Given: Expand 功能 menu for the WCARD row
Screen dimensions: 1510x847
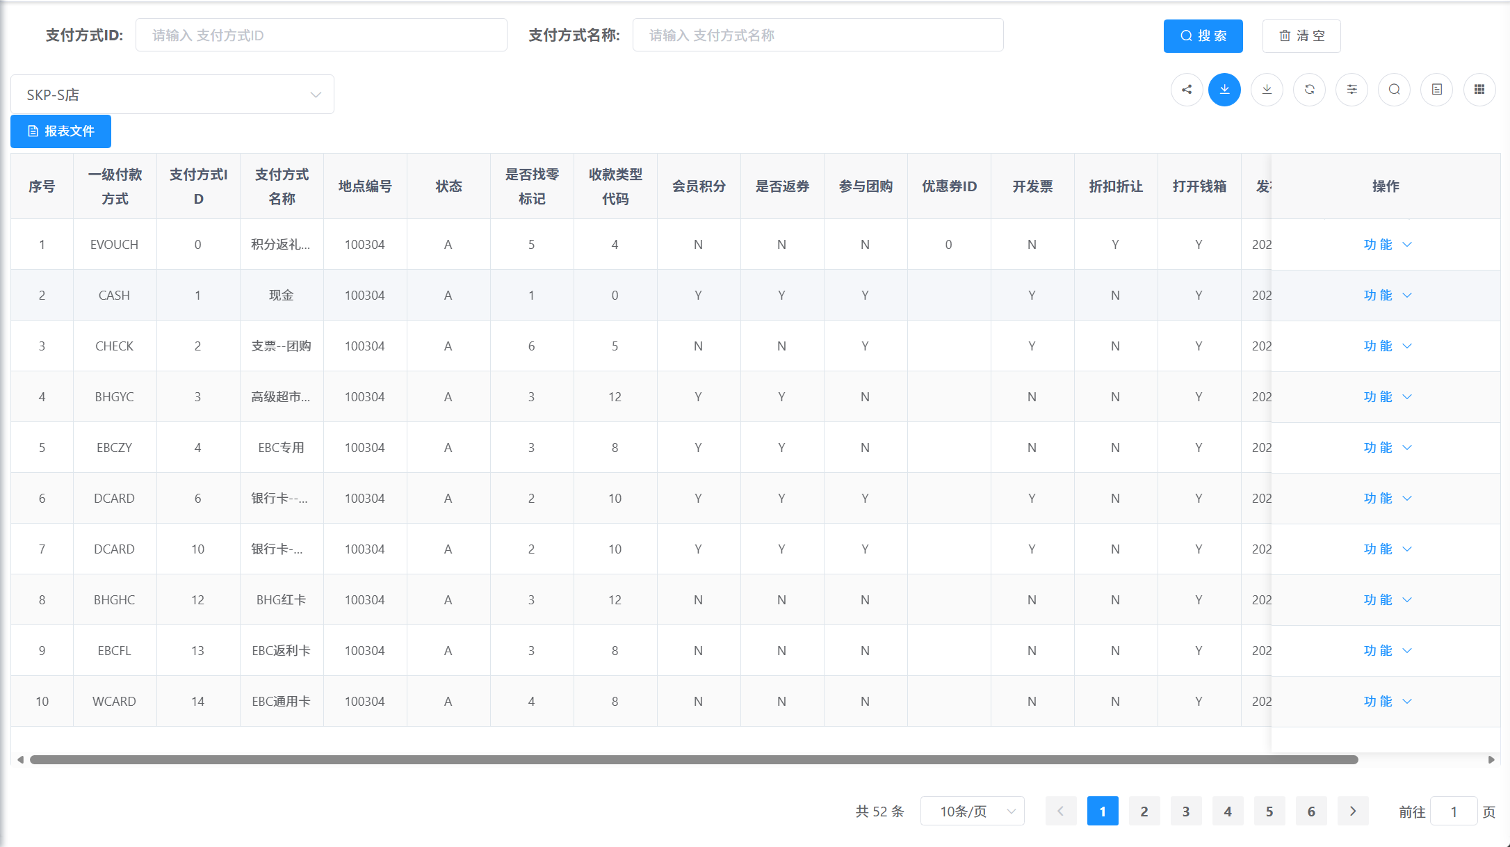Looking at the screenshot, I should (x=1386, y=702).
